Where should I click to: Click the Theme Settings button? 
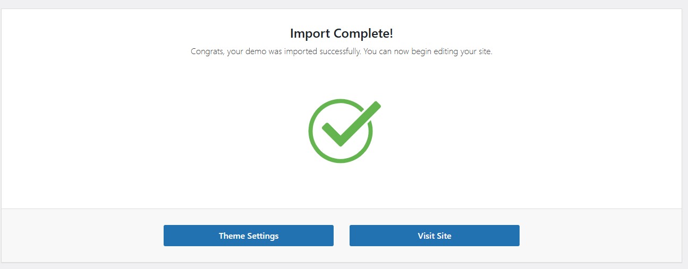coord(249,236)
